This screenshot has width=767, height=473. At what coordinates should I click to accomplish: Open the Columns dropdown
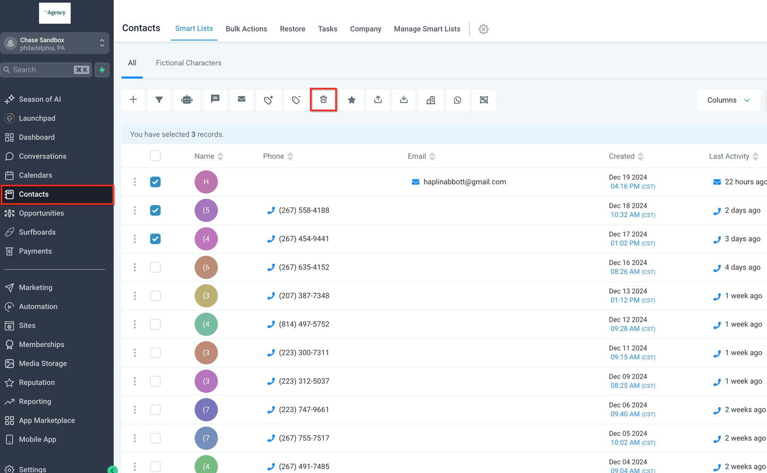point(728,100)
